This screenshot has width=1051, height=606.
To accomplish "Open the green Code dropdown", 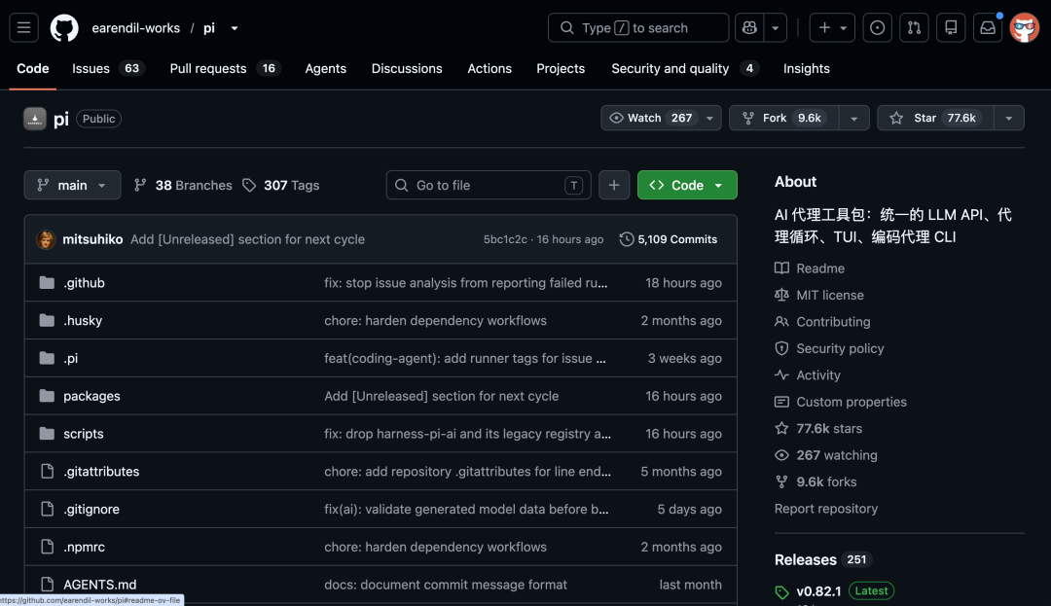I will [x=687, y=185].
